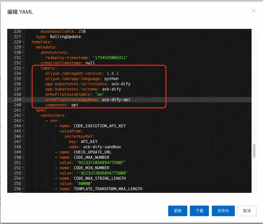Click 'creationTimestamp:' key
Screen dimensions: 263x224
[62, 63]
